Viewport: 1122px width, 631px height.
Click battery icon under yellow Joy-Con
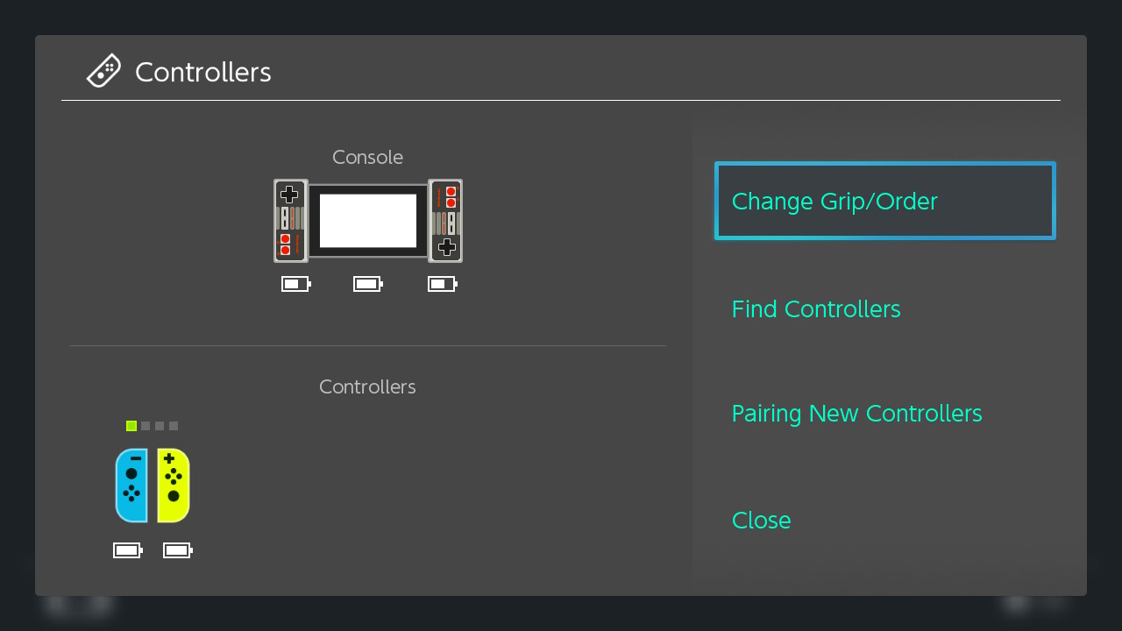(177, 550)
